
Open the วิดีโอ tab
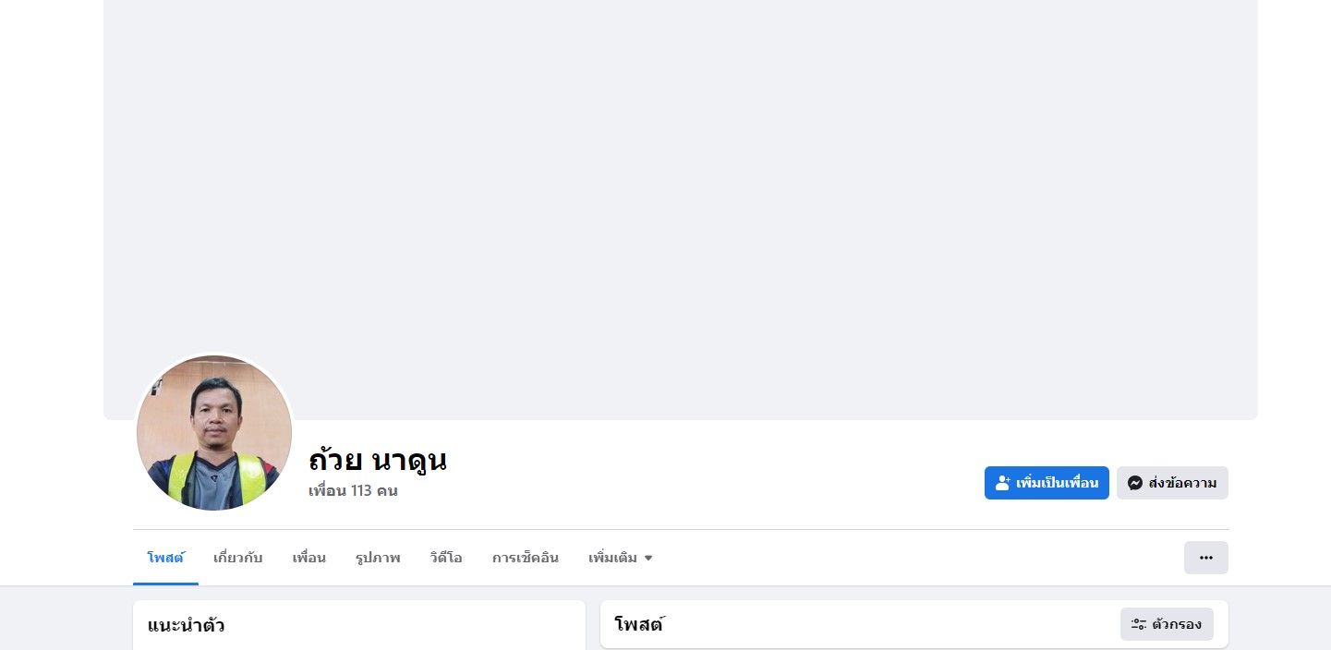click(x=445, y=558)
